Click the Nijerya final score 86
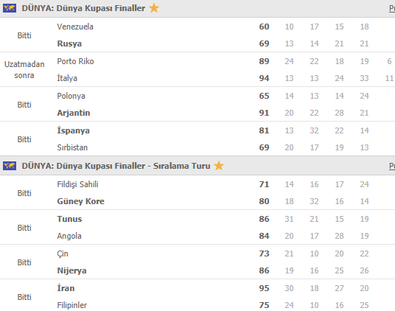 264,270
